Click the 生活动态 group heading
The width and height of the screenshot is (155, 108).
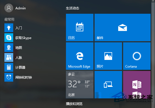(x=73, y=8)
